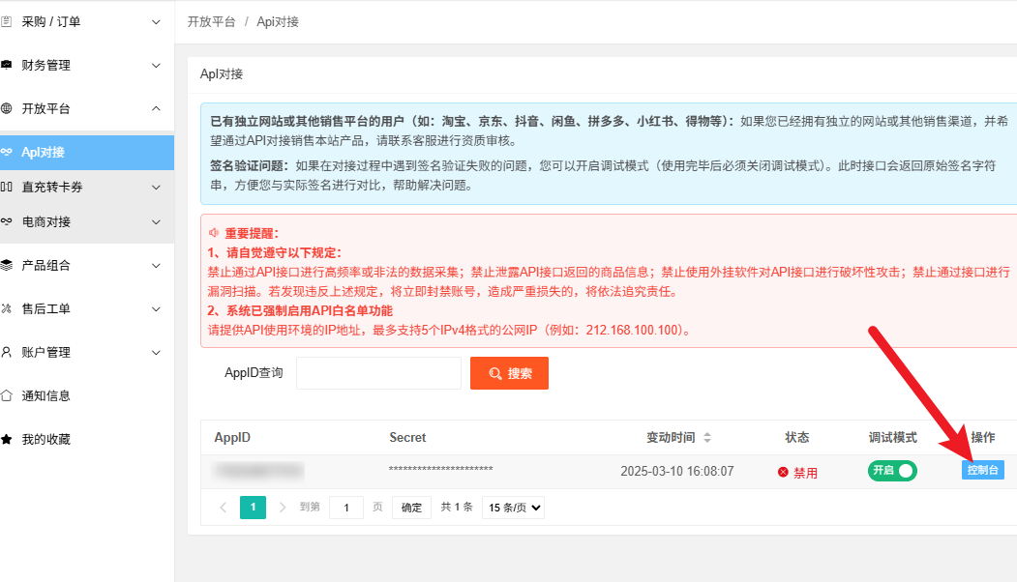Click the red 禁用 status icon
Image resolution: width=1017 pixels, height=582 pixels.
[783, 472]
